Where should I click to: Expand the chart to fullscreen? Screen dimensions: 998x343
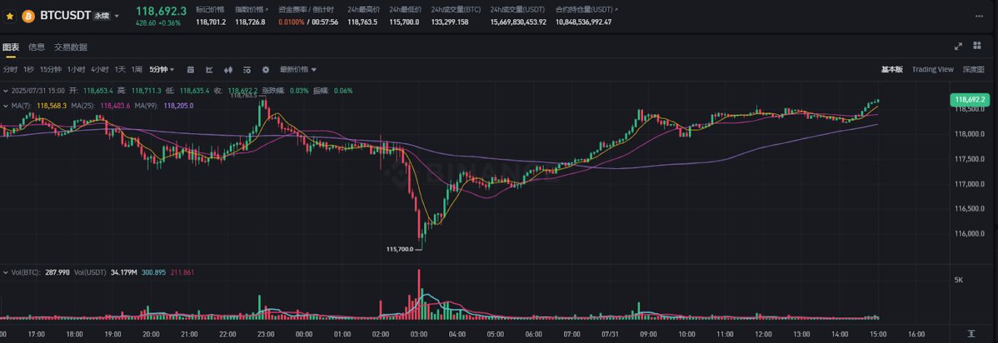958,46
